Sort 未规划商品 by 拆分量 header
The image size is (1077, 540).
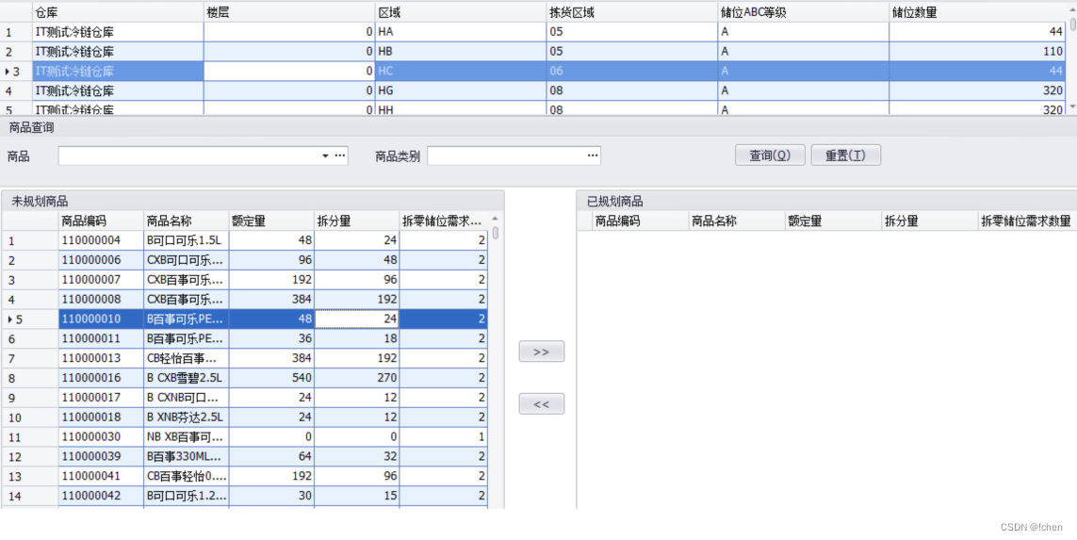point(357,221)
